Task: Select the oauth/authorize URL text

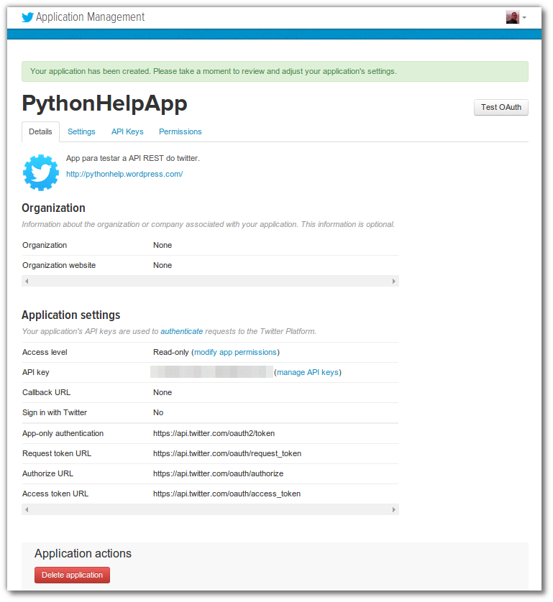Action: coord(219,473)
